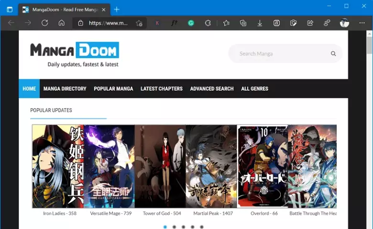Image resolution: width=373 pixels, height=229 pixels.
Task: Select the HOME nav item
Action: pos(29,89)
